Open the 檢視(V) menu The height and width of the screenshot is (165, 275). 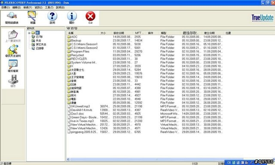pyautogui.click(x=27, y=7)
